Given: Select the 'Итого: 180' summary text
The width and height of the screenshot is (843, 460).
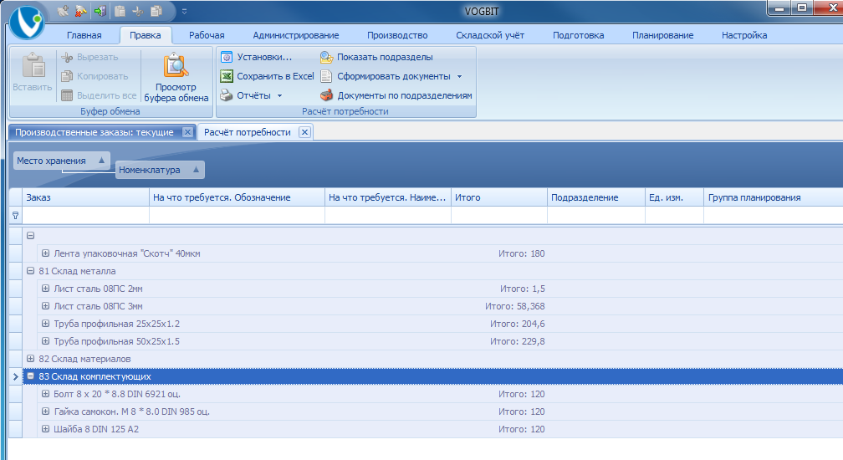Looking at the screenshot, I should (x=522, y=253).
